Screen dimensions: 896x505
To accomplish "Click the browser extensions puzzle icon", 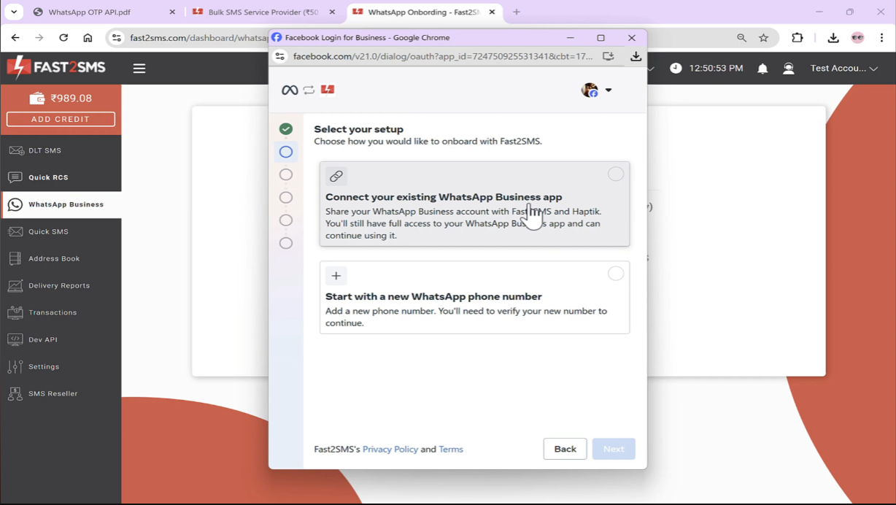I will 797,38.
